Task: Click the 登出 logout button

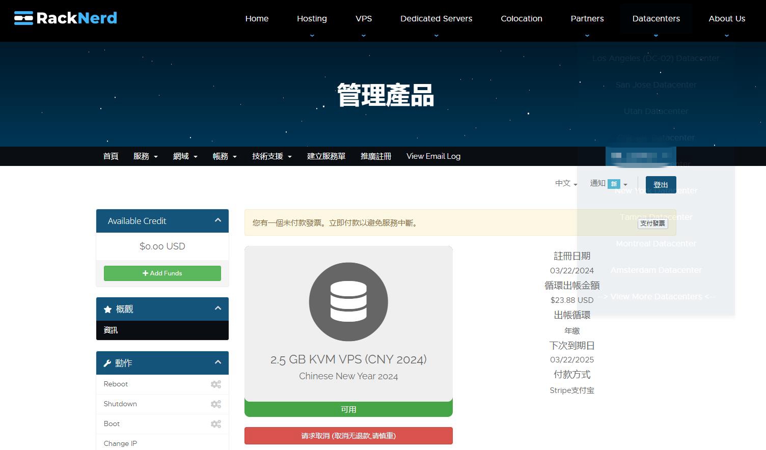Action: tap(661, 185)
